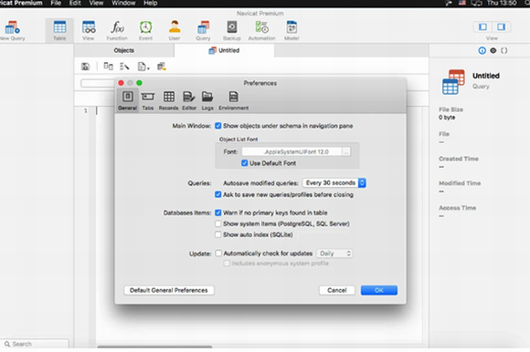This screenshot has width=530, height=352.
Task: Click the Font name field
Action: tap(291, 151)
